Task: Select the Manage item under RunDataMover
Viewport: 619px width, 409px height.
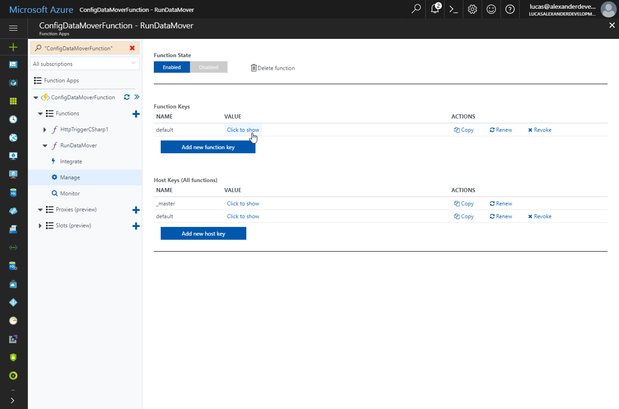Action: click(70, 178)
